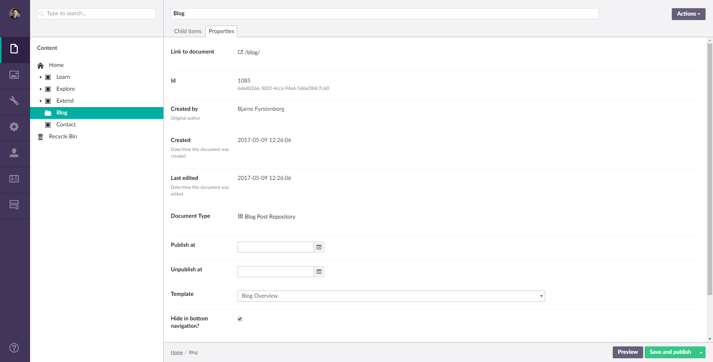
Task: Expand the Learn tree node
Action: pyautogui.click(x=40, y=77)
